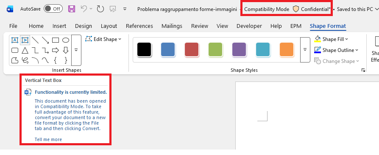
Task: Click the Shape Outline pen button
Action: pyautogui.click(x=318, y=50)
